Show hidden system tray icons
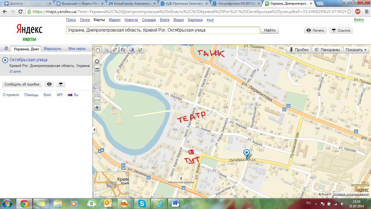 point(316,204)
